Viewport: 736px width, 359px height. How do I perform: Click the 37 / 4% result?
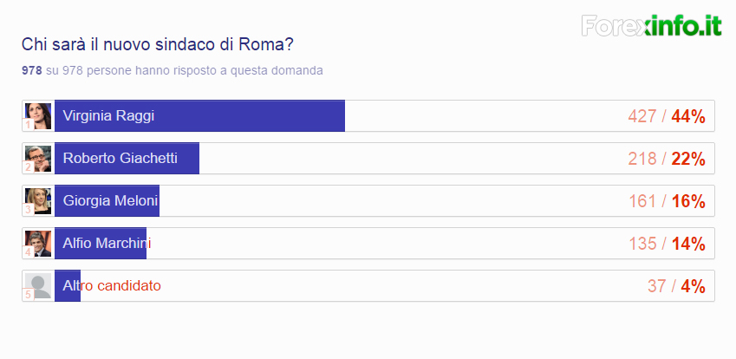click(x=675, y=286)
